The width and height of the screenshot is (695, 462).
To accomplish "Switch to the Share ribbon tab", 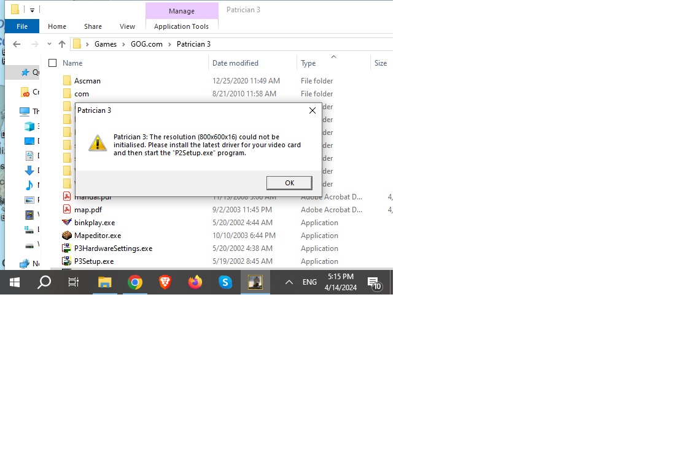I will tap(93, 26).
